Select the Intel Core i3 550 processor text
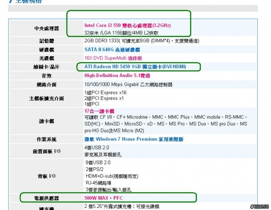 [127, 25]
